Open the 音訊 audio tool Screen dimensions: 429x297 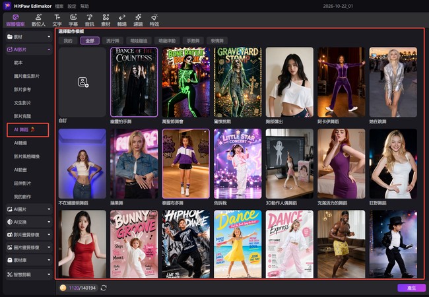coord(90,20)
